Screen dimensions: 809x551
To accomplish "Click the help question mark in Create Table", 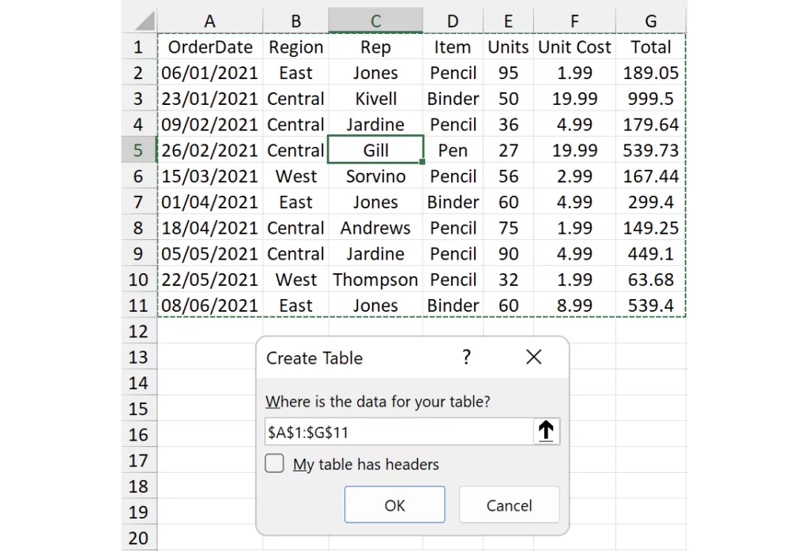I will coord(466,358).
